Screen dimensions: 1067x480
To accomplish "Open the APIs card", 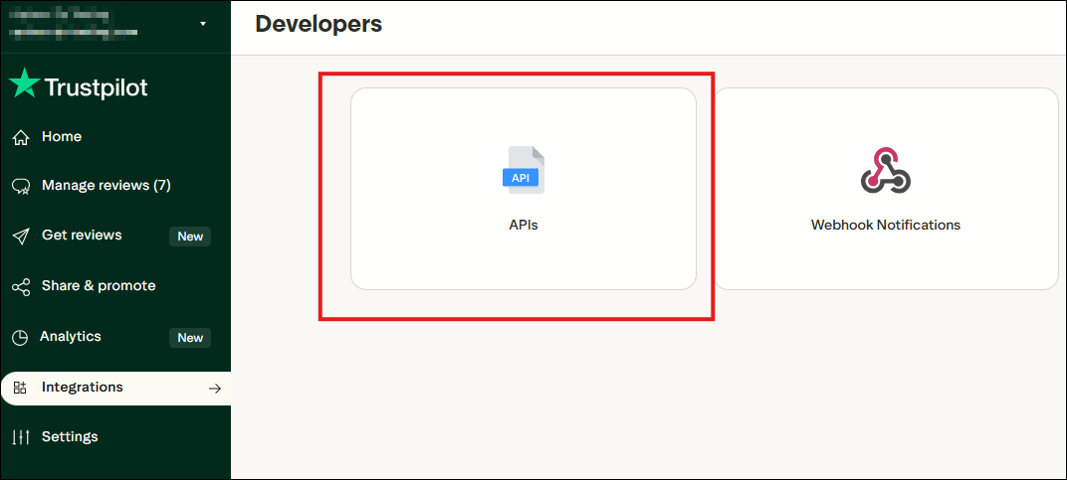I will pos(524,189).
